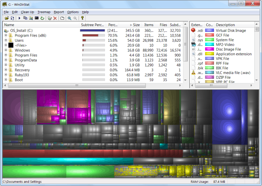Expand the ProgramData folder node
This screenshot has height=186, width=262.
pyautogui.click(x=6, y=60)
